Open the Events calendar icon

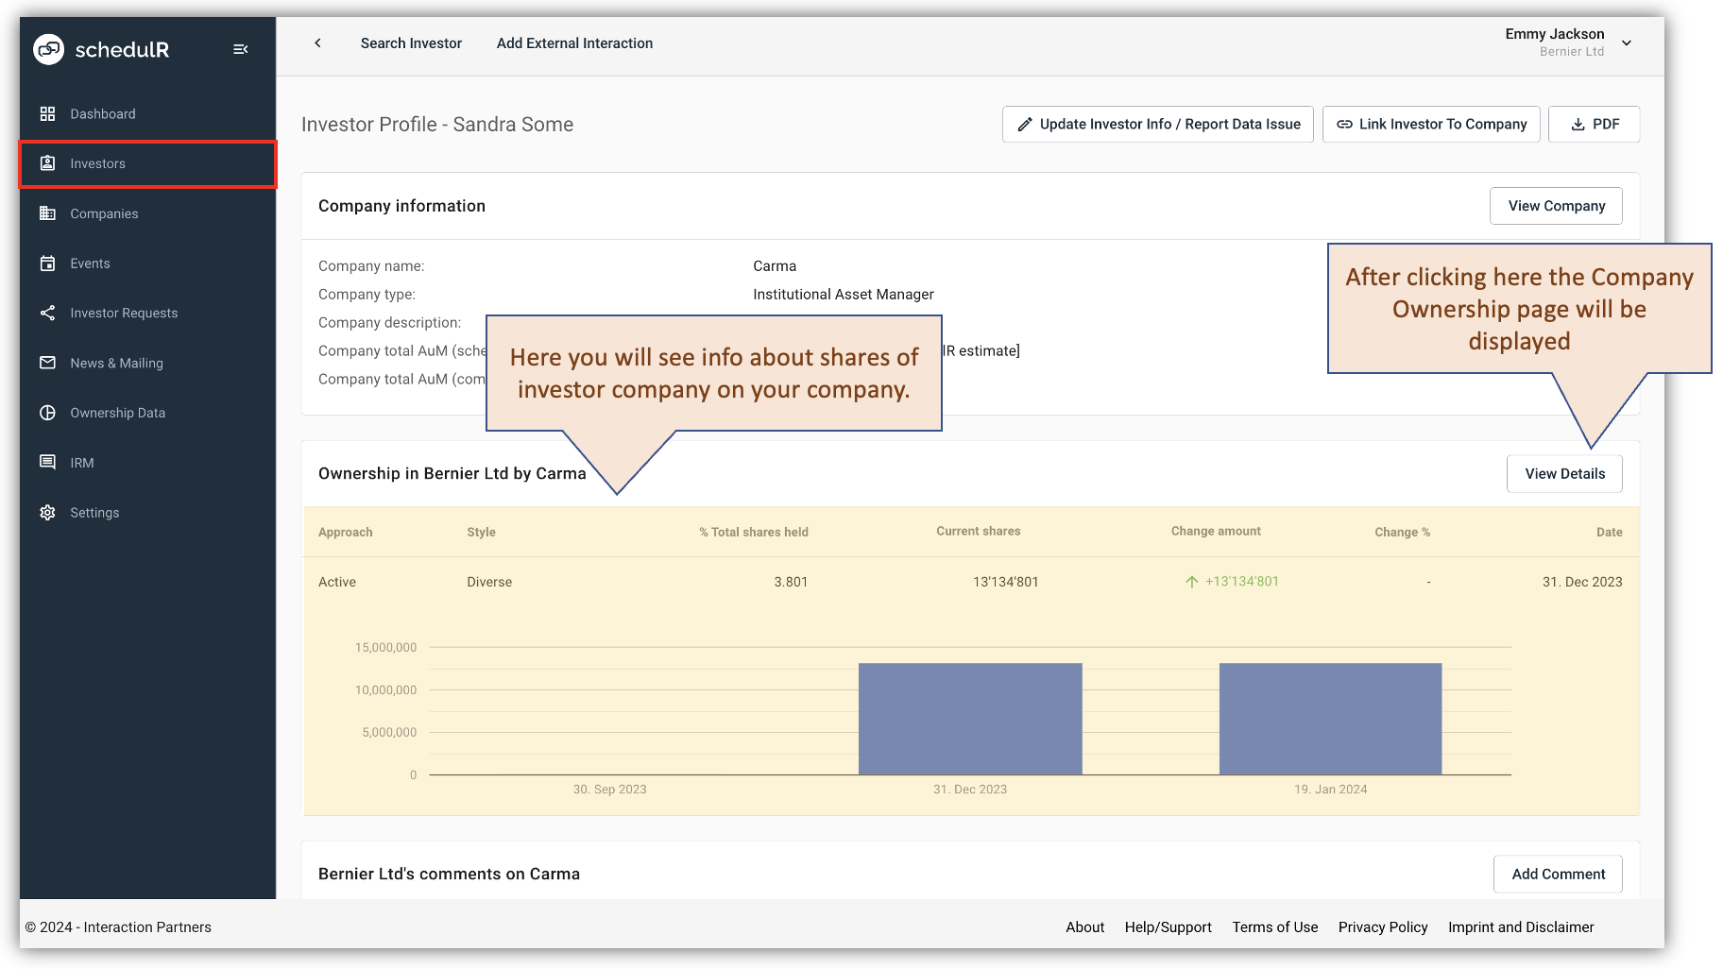[47, 263]
